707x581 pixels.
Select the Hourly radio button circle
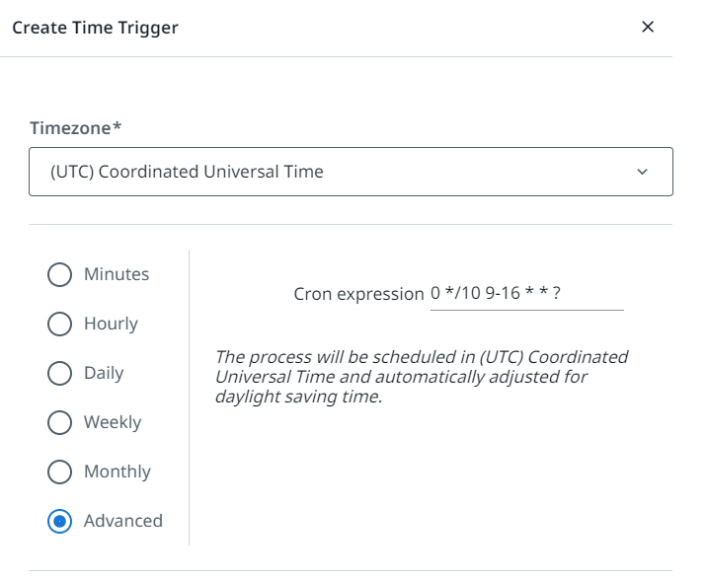59,324
